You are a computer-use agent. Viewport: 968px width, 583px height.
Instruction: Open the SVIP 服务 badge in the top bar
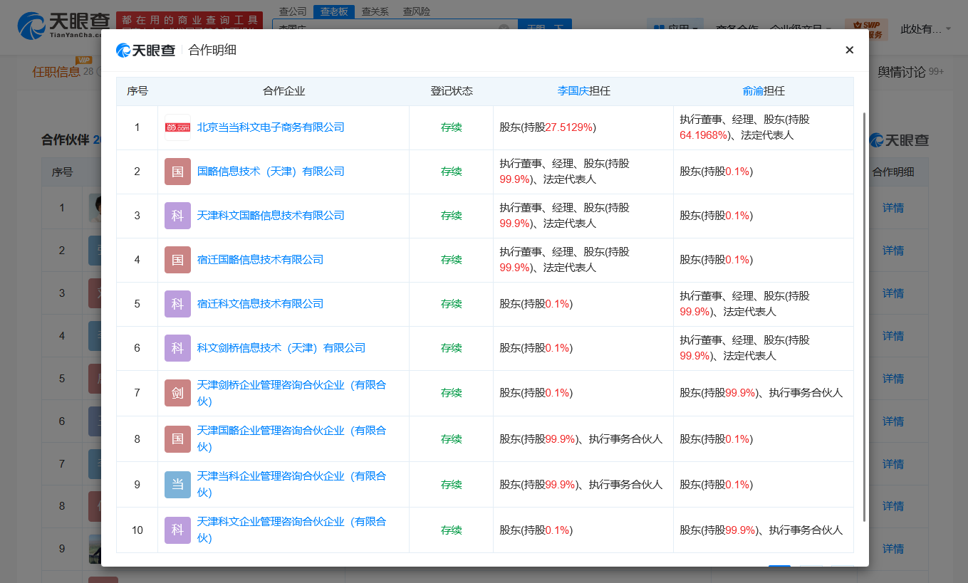point(866,29)
